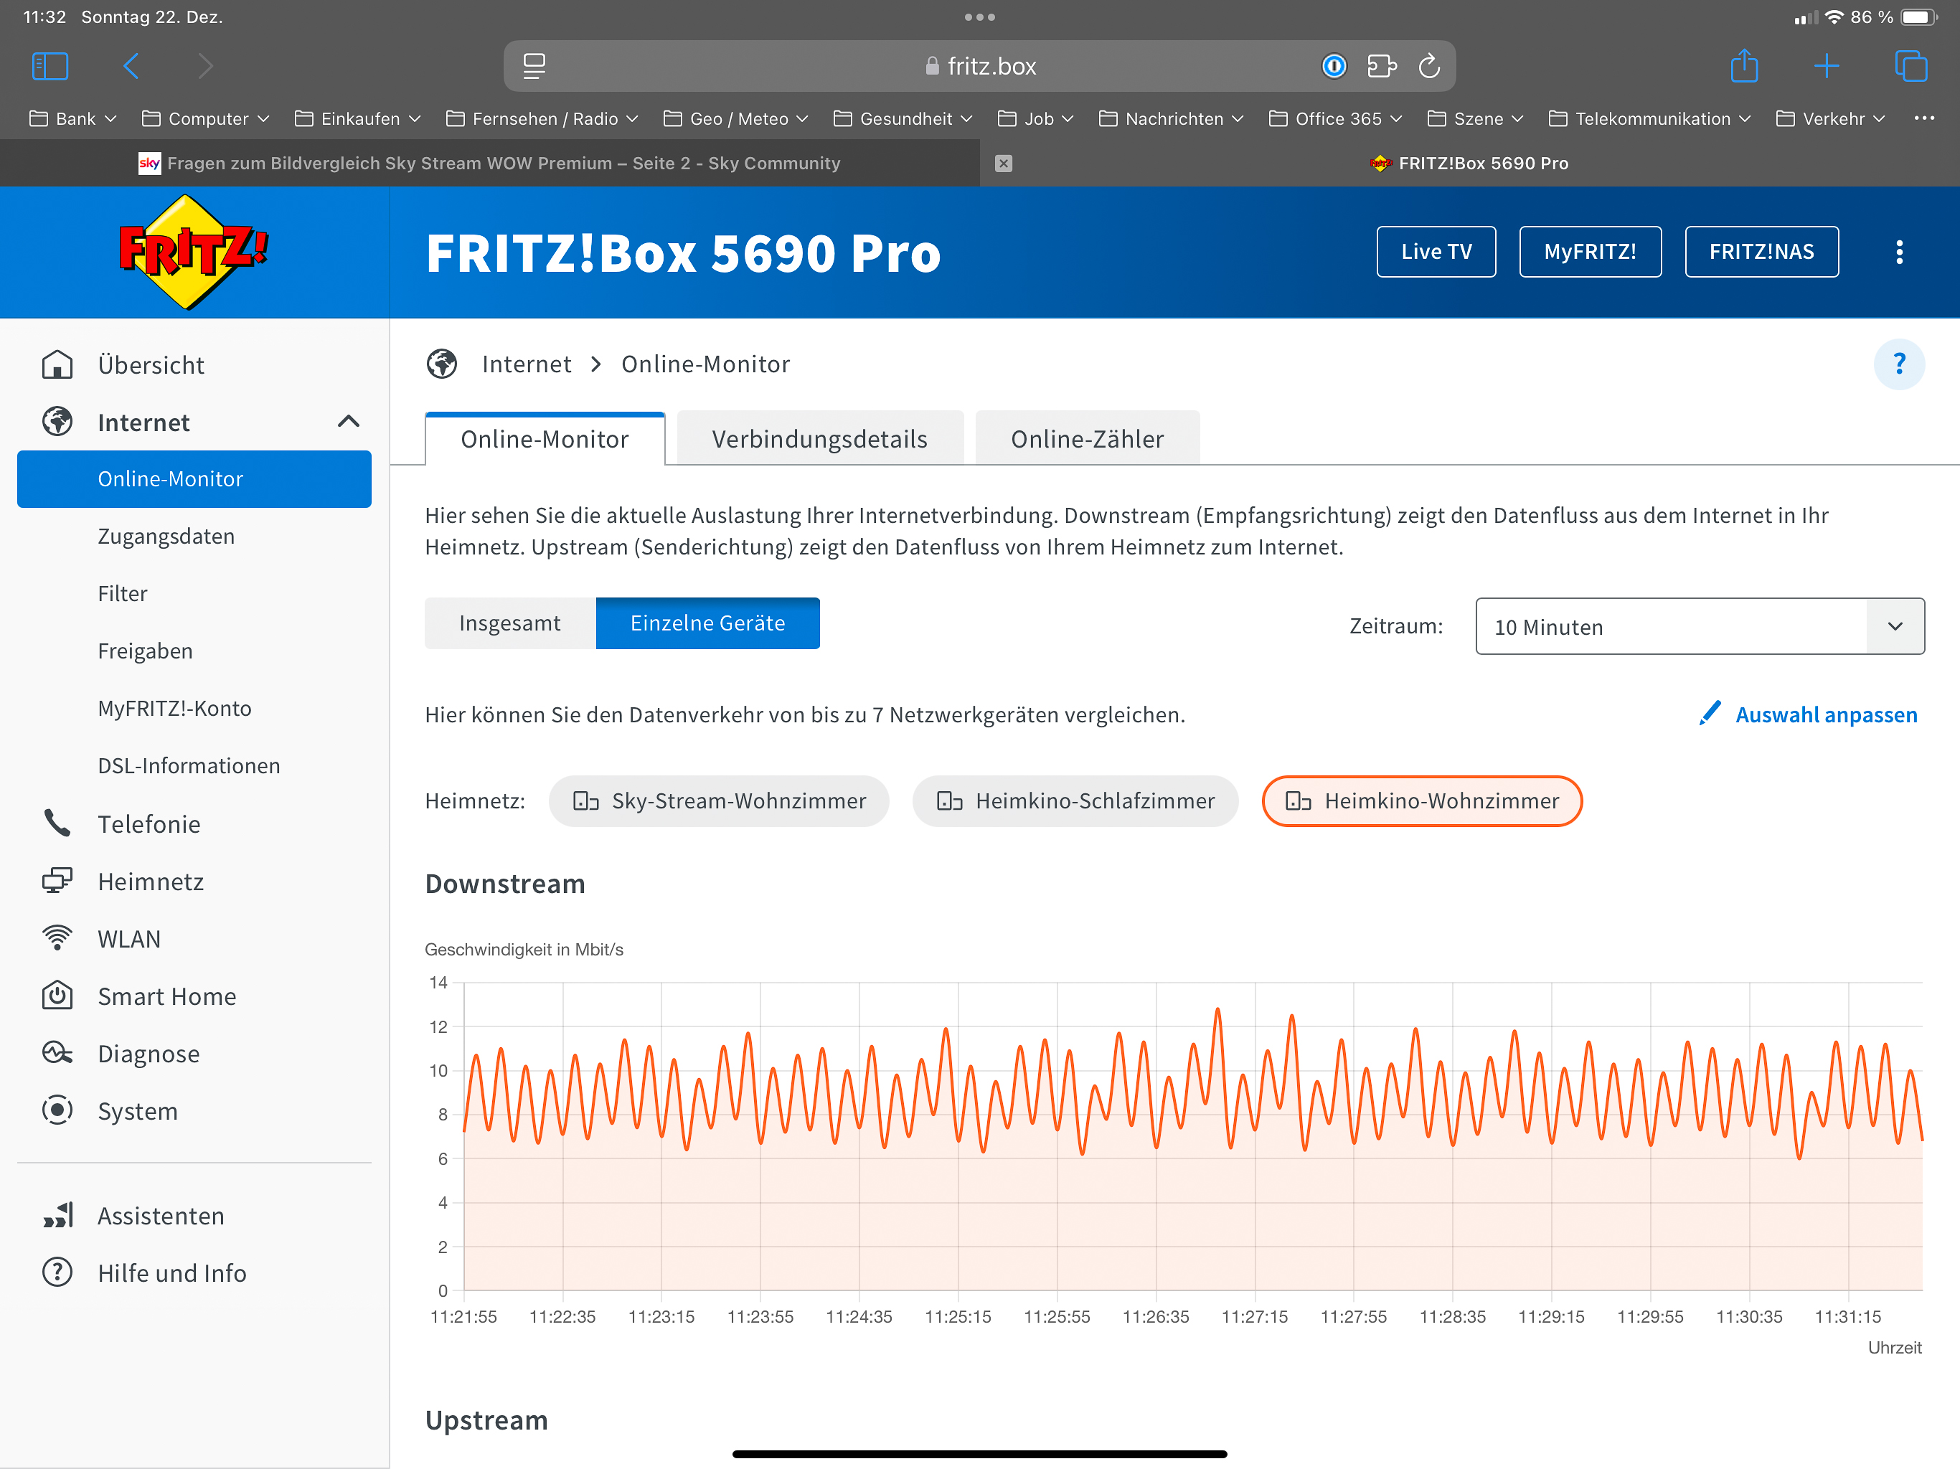Click the FRITZ! logo

click(193, 252)
